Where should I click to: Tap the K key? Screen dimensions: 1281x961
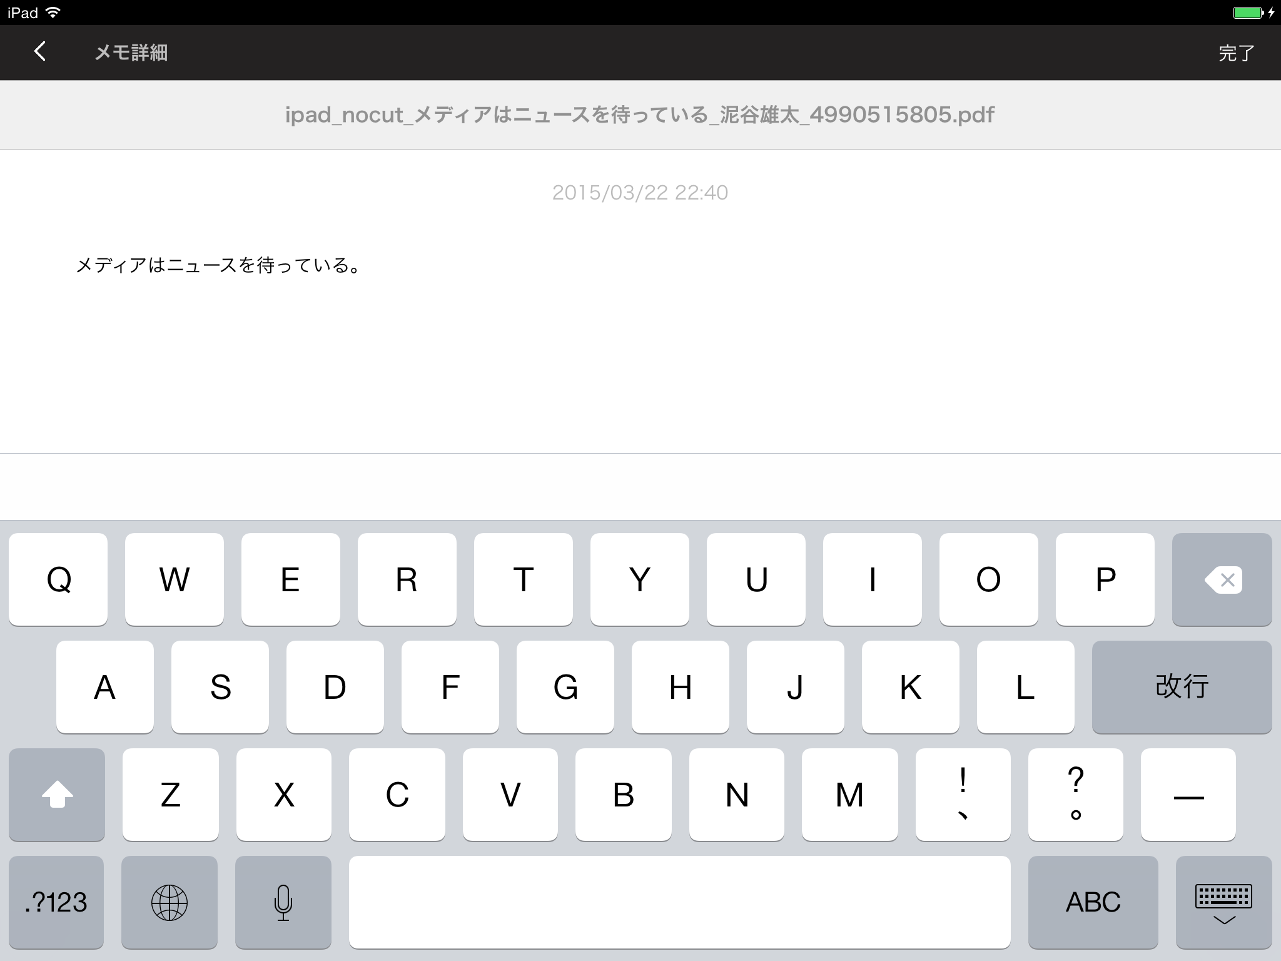point(911,687)
